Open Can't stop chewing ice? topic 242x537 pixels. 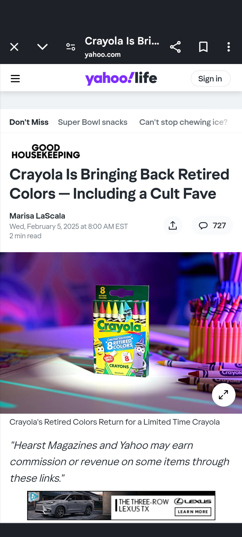coord(183,122)
